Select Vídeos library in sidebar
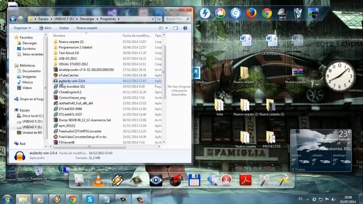The image size is (363, 204). 27,88
